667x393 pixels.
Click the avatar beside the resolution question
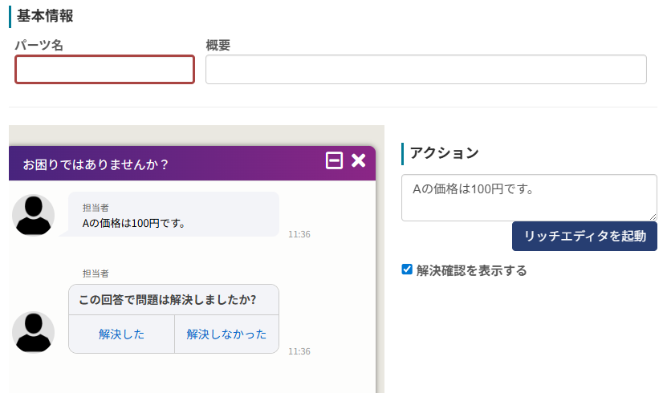[34, 332]
